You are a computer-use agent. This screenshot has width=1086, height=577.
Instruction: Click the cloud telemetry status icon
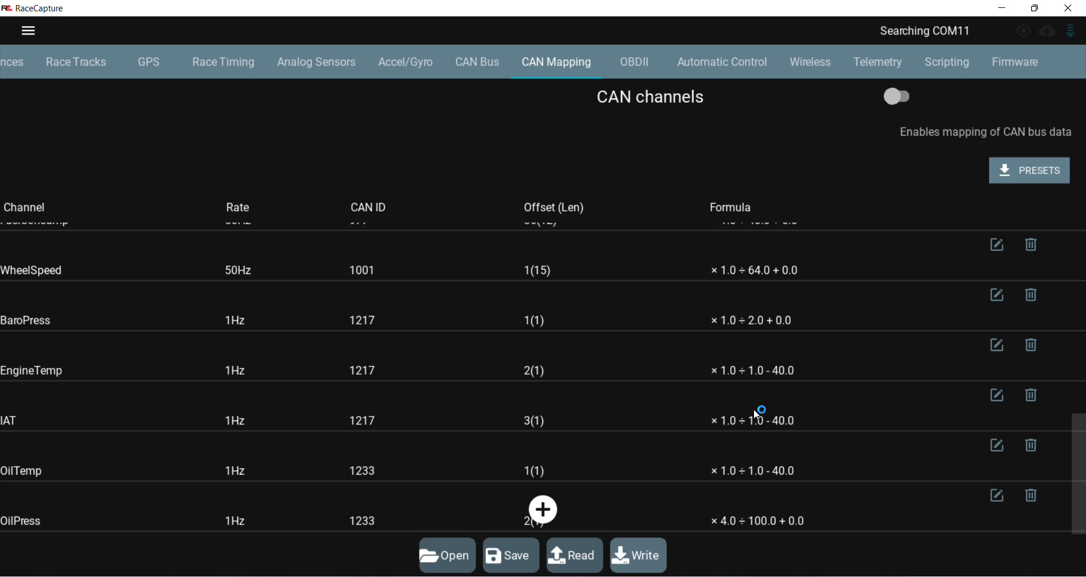1048,31
